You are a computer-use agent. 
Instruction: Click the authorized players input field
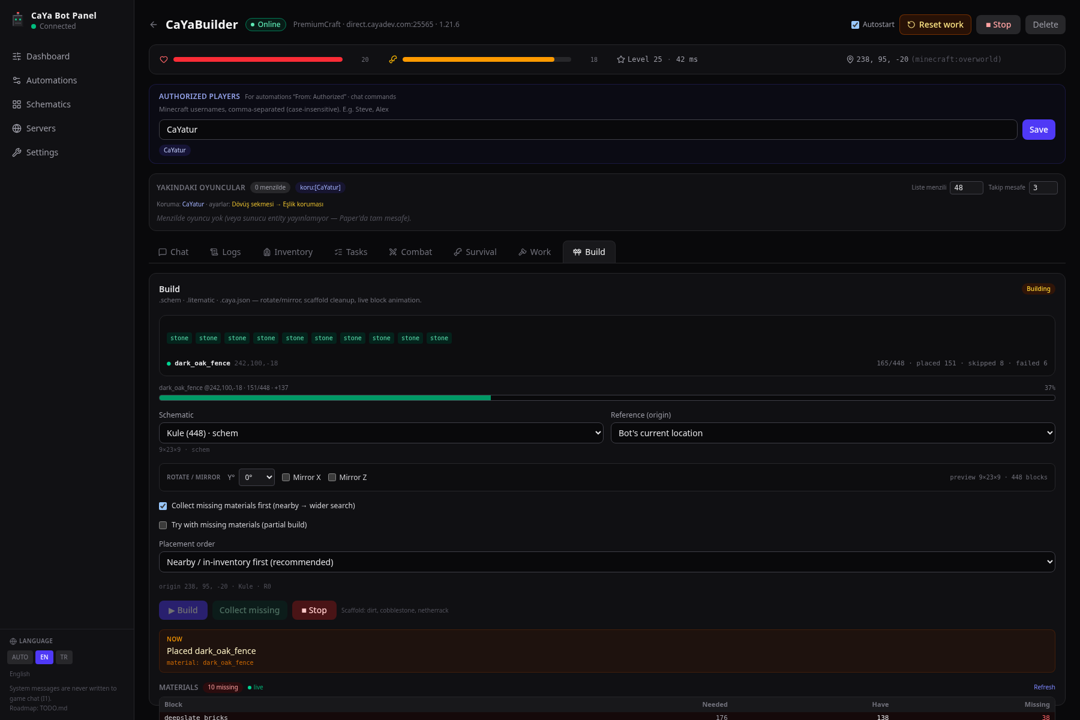[588, 130]
